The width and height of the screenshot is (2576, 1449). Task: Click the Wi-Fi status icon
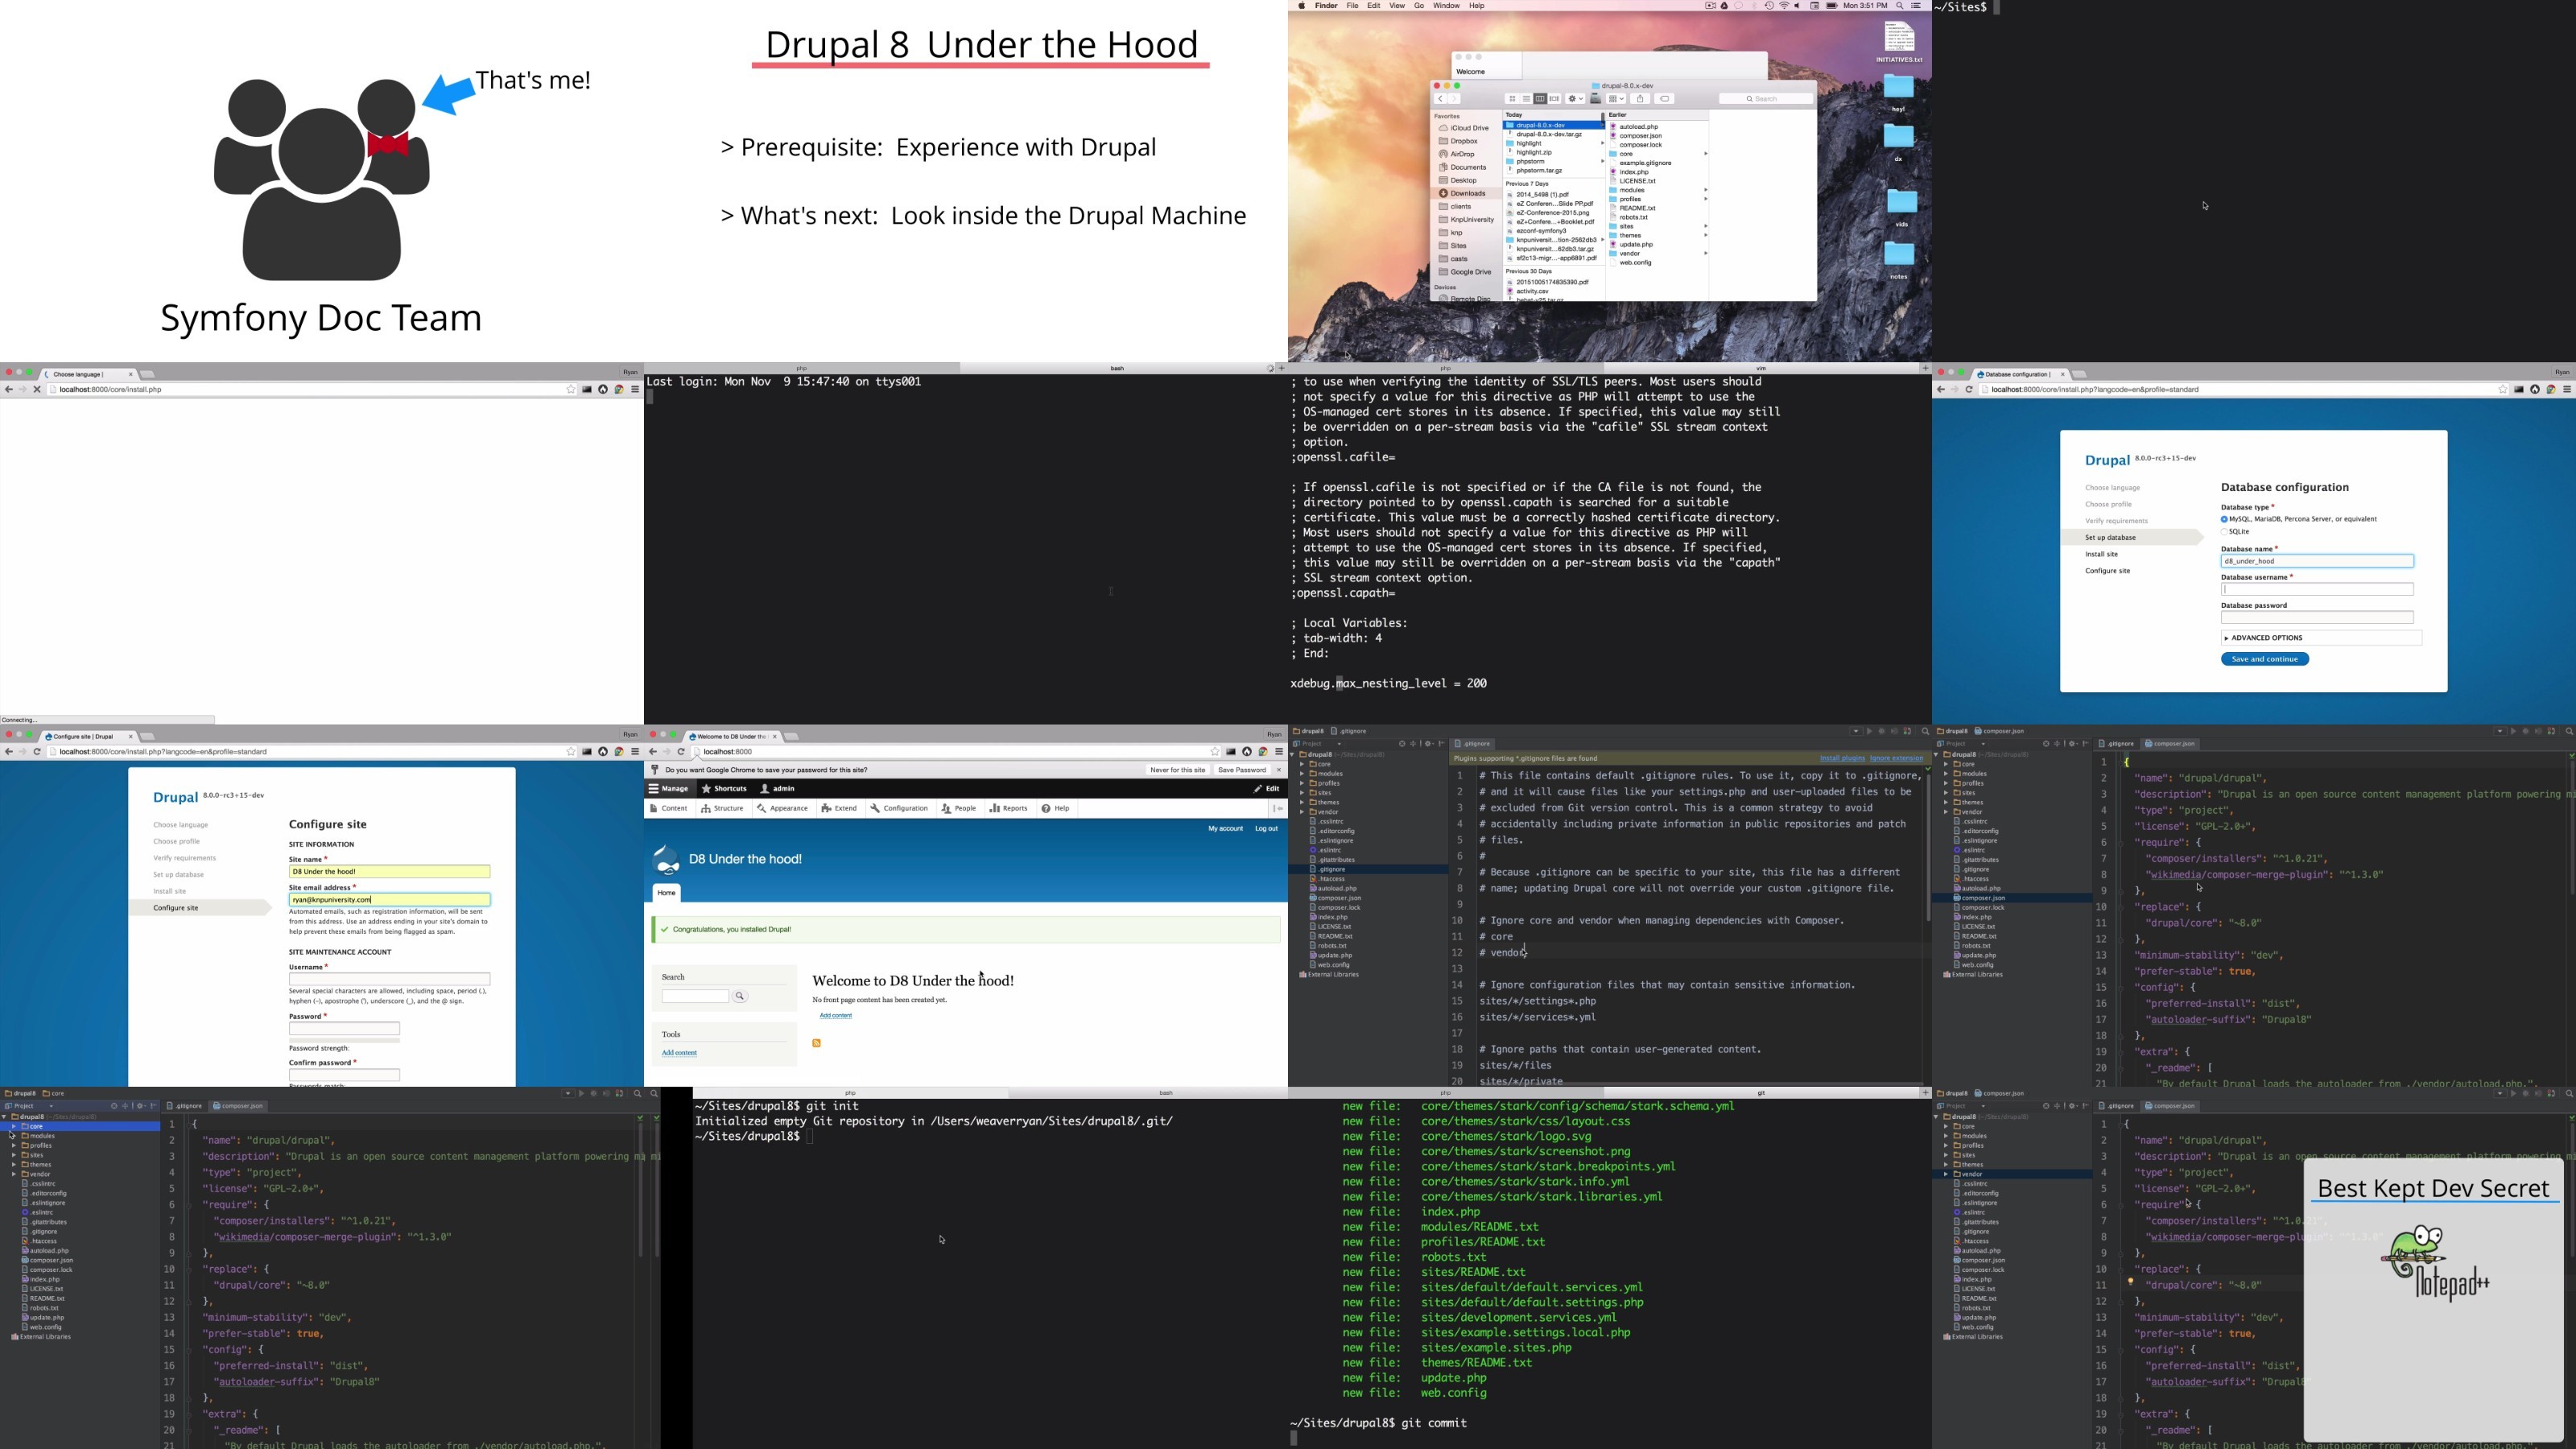coord(1784,6)
